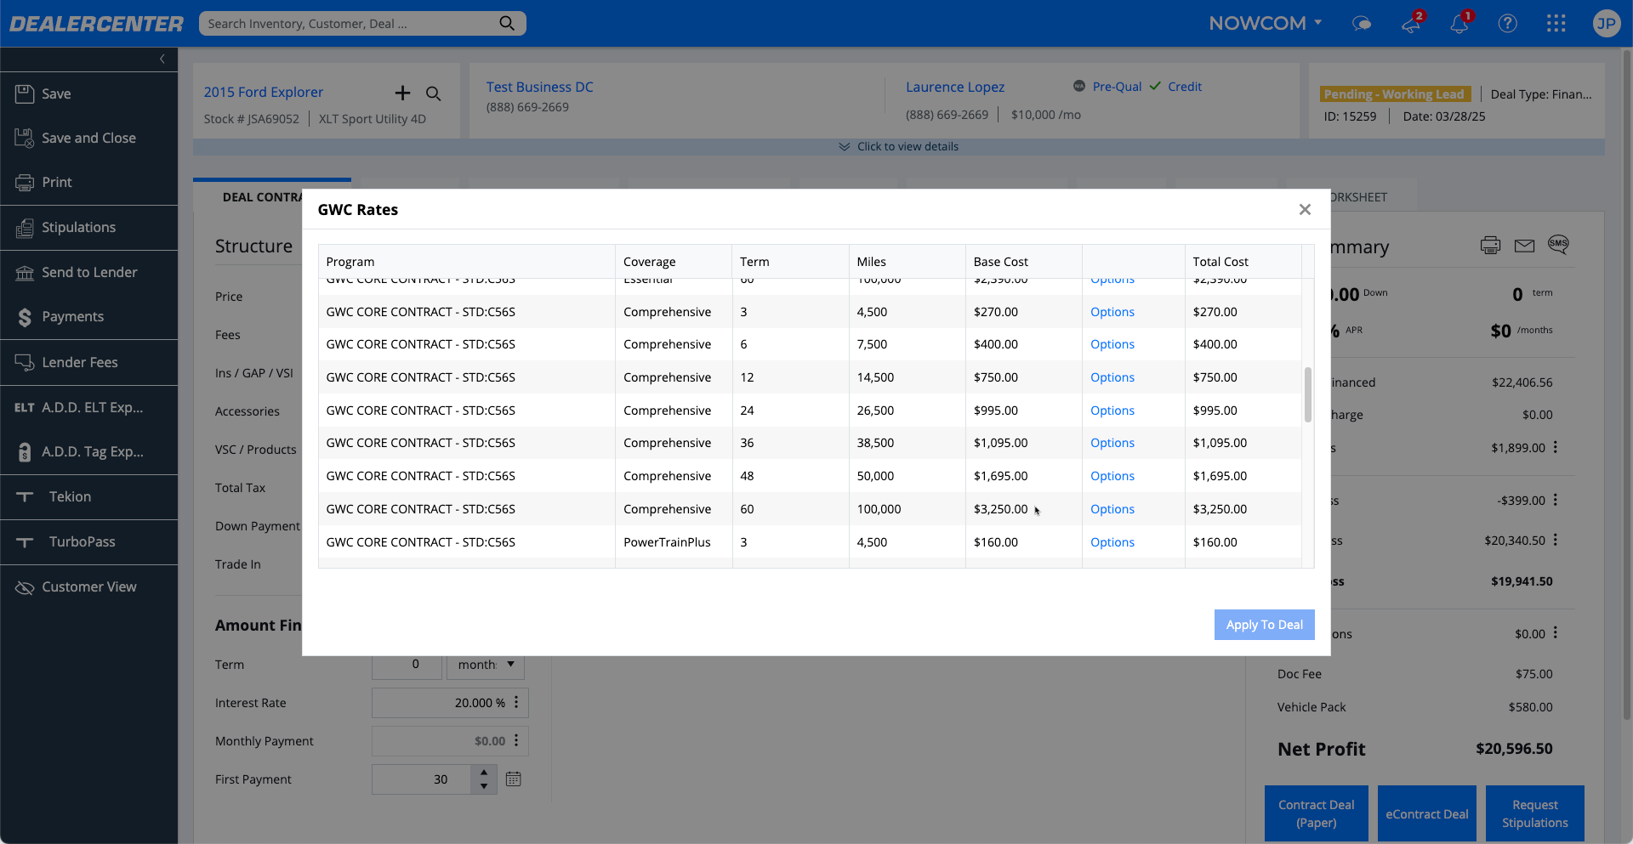Open Options for Comprehensive 3-month term
1633x844 pixels.
click(x=1112, y=312)
